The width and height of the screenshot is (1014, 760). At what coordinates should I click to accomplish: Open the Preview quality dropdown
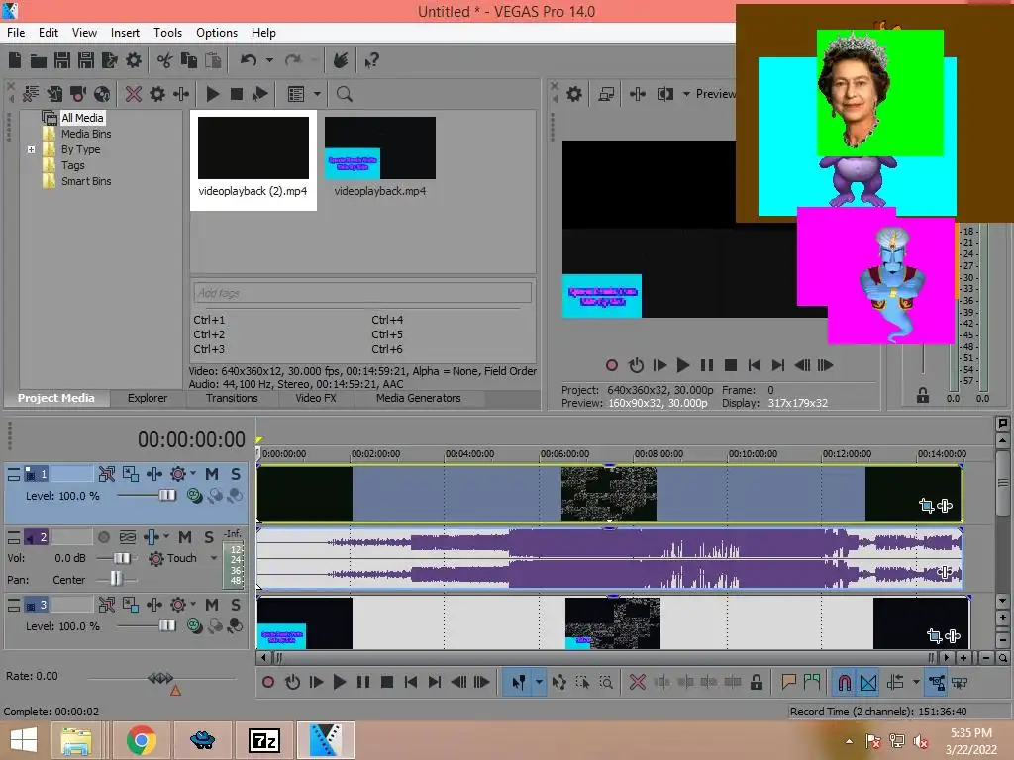click(715, 94)
